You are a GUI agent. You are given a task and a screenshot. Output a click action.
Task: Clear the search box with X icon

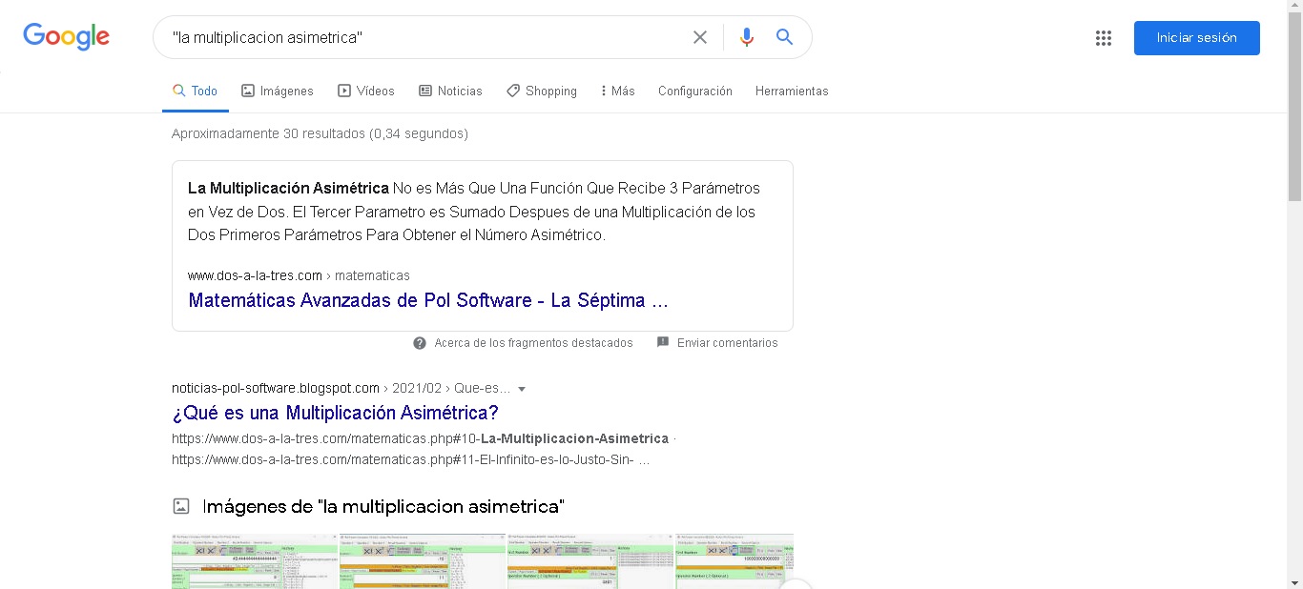tap(700, 37)
